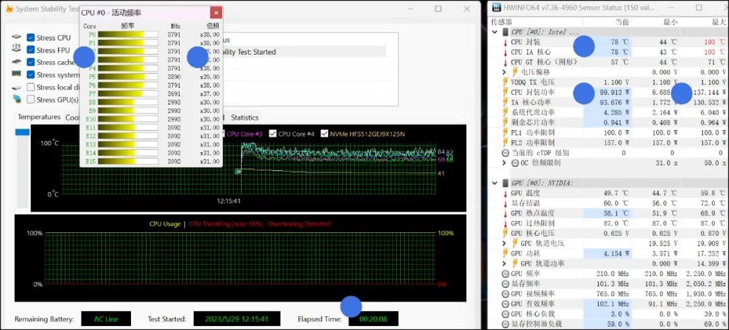Click the Stress GPU(s) monitor icon
Screen dimensions: 729x330
pyautogui.click(x=16, y=100)
